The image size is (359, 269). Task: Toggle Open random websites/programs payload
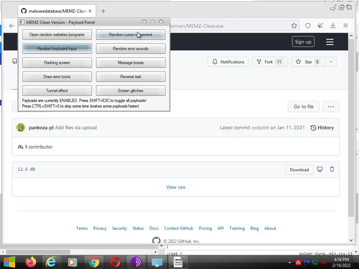pyautogui.click(x=57, y=35)
